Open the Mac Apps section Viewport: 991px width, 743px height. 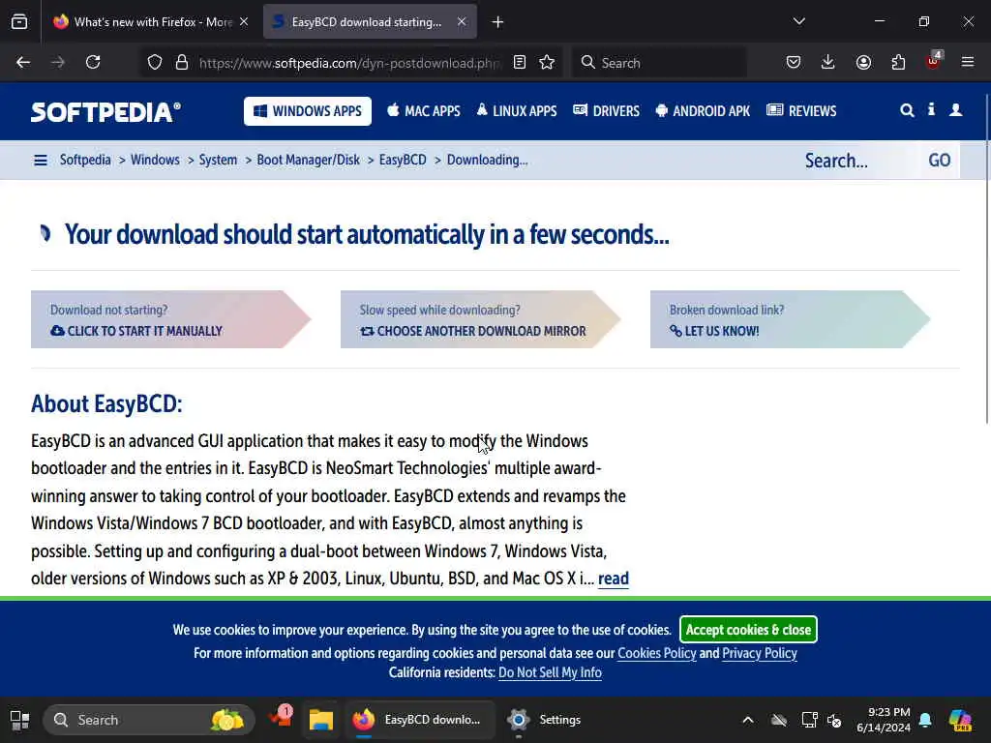(424, 111)
